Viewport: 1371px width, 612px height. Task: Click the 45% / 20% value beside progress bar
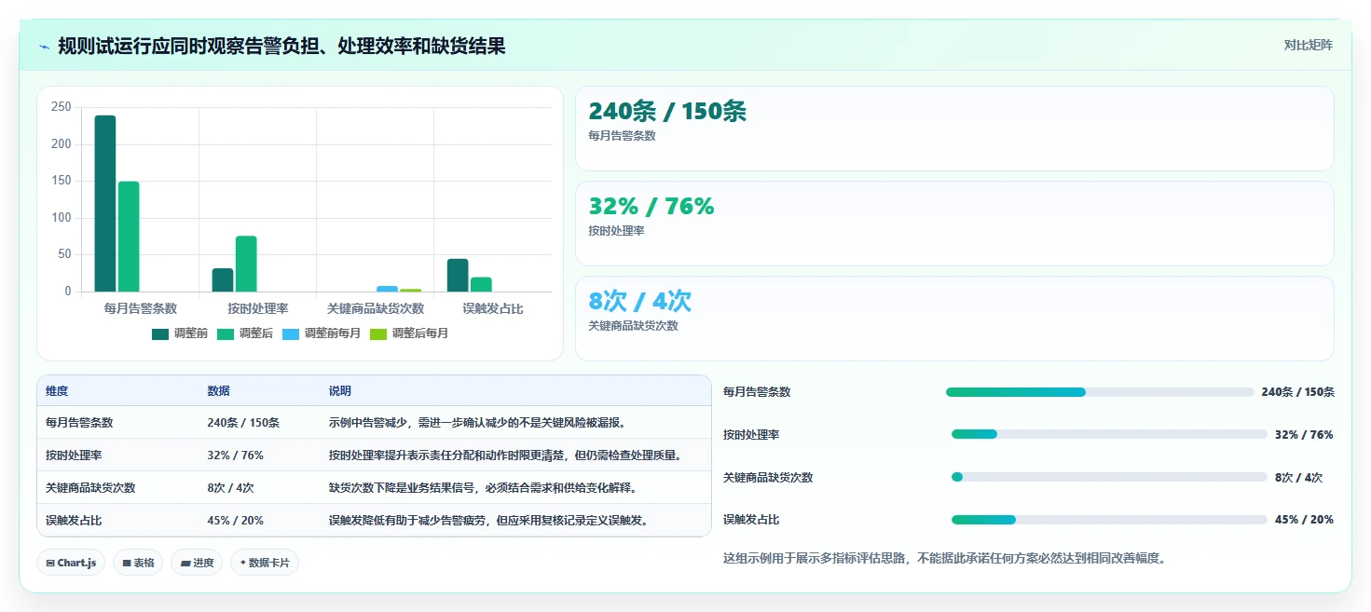click(x=1304, y=520)
